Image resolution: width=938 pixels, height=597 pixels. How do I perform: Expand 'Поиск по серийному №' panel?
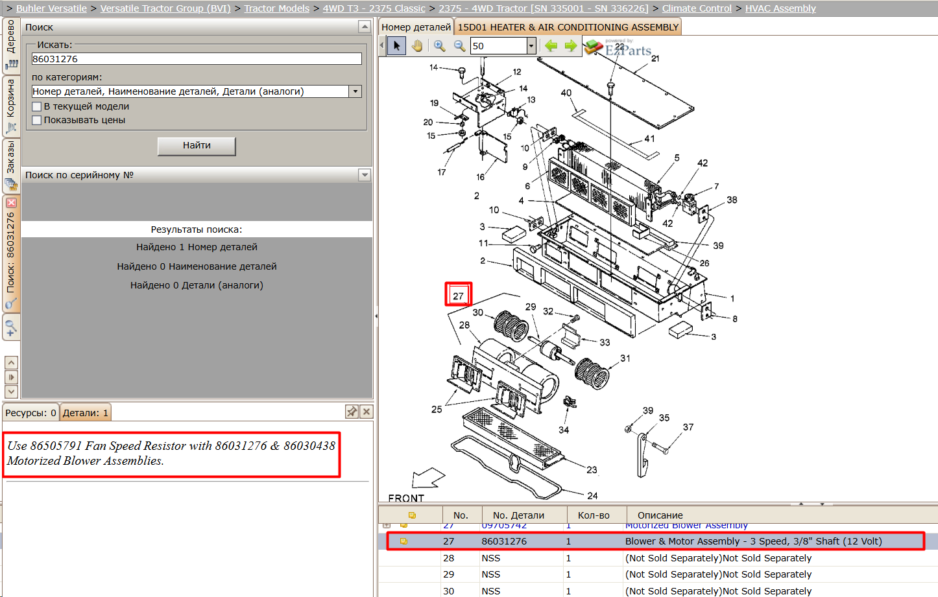(365, 175)
